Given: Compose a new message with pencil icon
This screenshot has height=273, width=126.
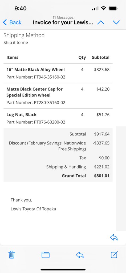Looking at the screenshot, I should click(114, 255).
